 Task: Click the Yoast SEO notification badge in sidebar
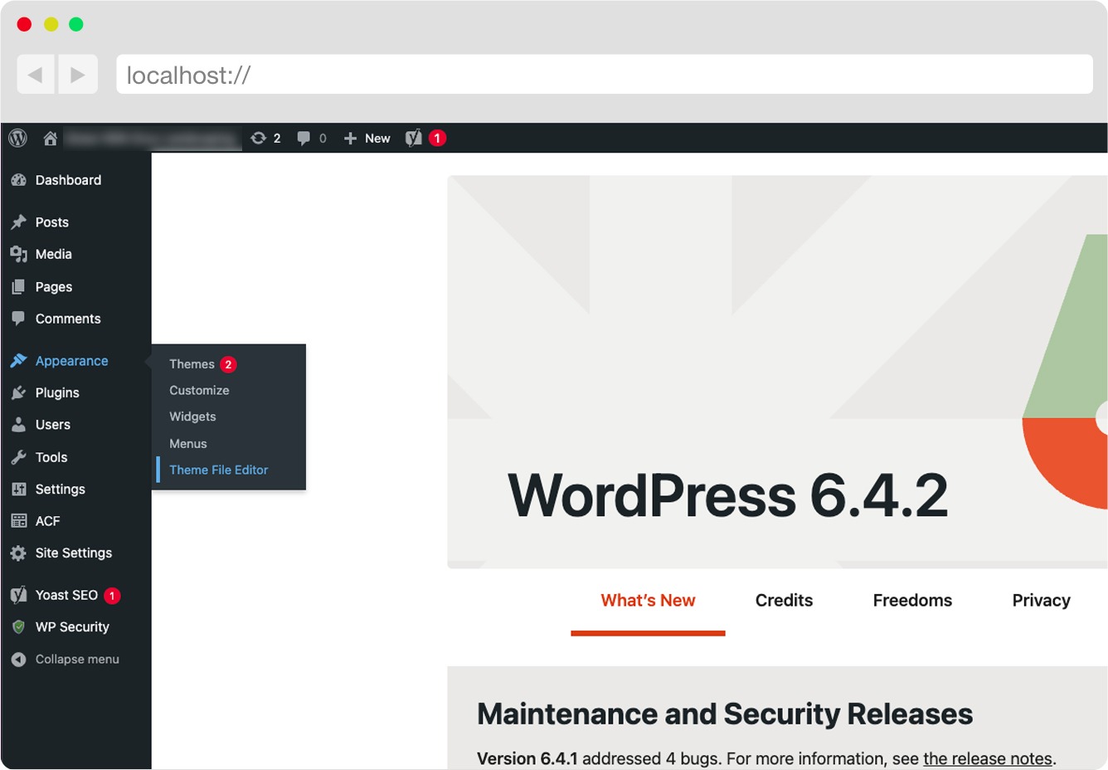tap(112, 596)
